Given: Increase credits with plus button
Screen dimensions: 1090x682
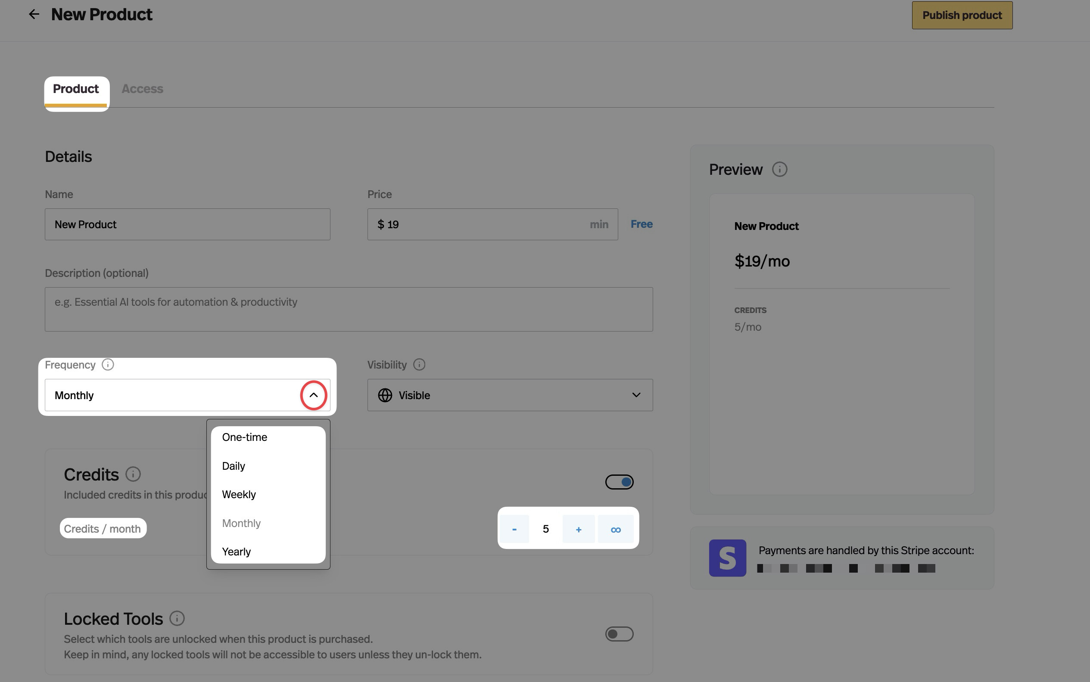Looking at the screenshot, I should tap(578, 529).
